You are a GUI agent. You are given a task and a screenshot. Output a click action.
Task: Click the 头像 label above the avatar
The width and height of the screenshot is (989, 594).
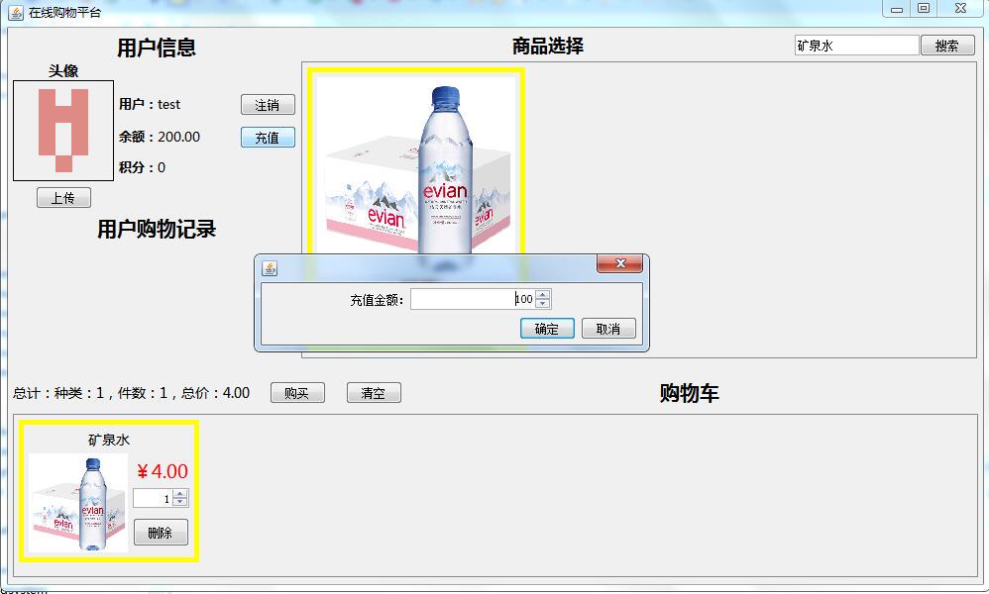[x=63, y=71]
